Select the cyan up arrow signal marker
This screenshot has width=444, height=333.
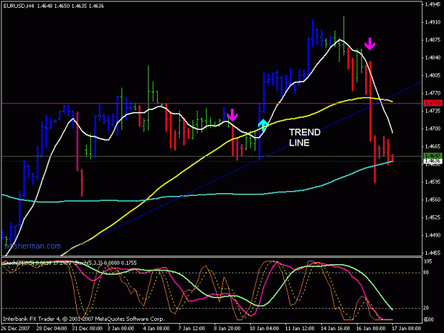263,125
